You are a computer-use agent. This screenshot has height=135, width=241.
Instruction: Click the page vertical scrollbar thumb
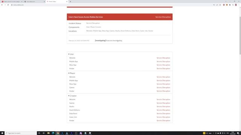(x=240, y=35)
